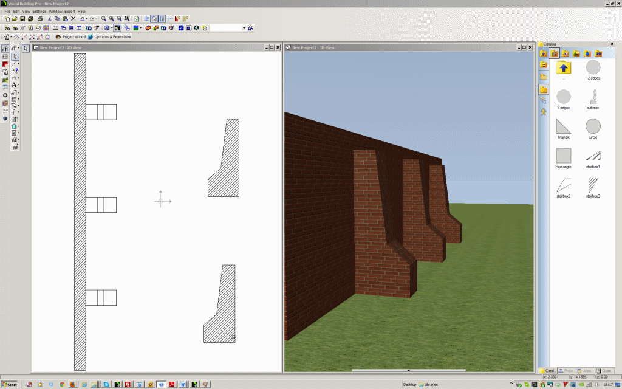Select the Text tool on the left toolbar

[15, 84]
